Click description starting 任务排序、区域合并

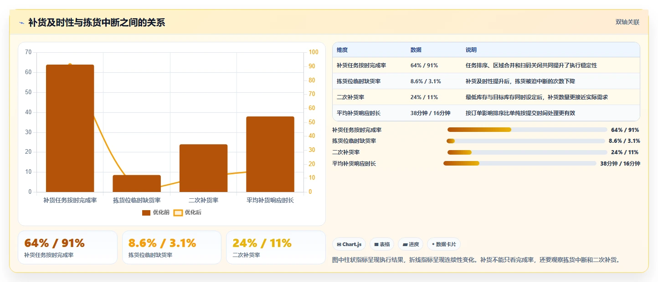pos(531,65)
